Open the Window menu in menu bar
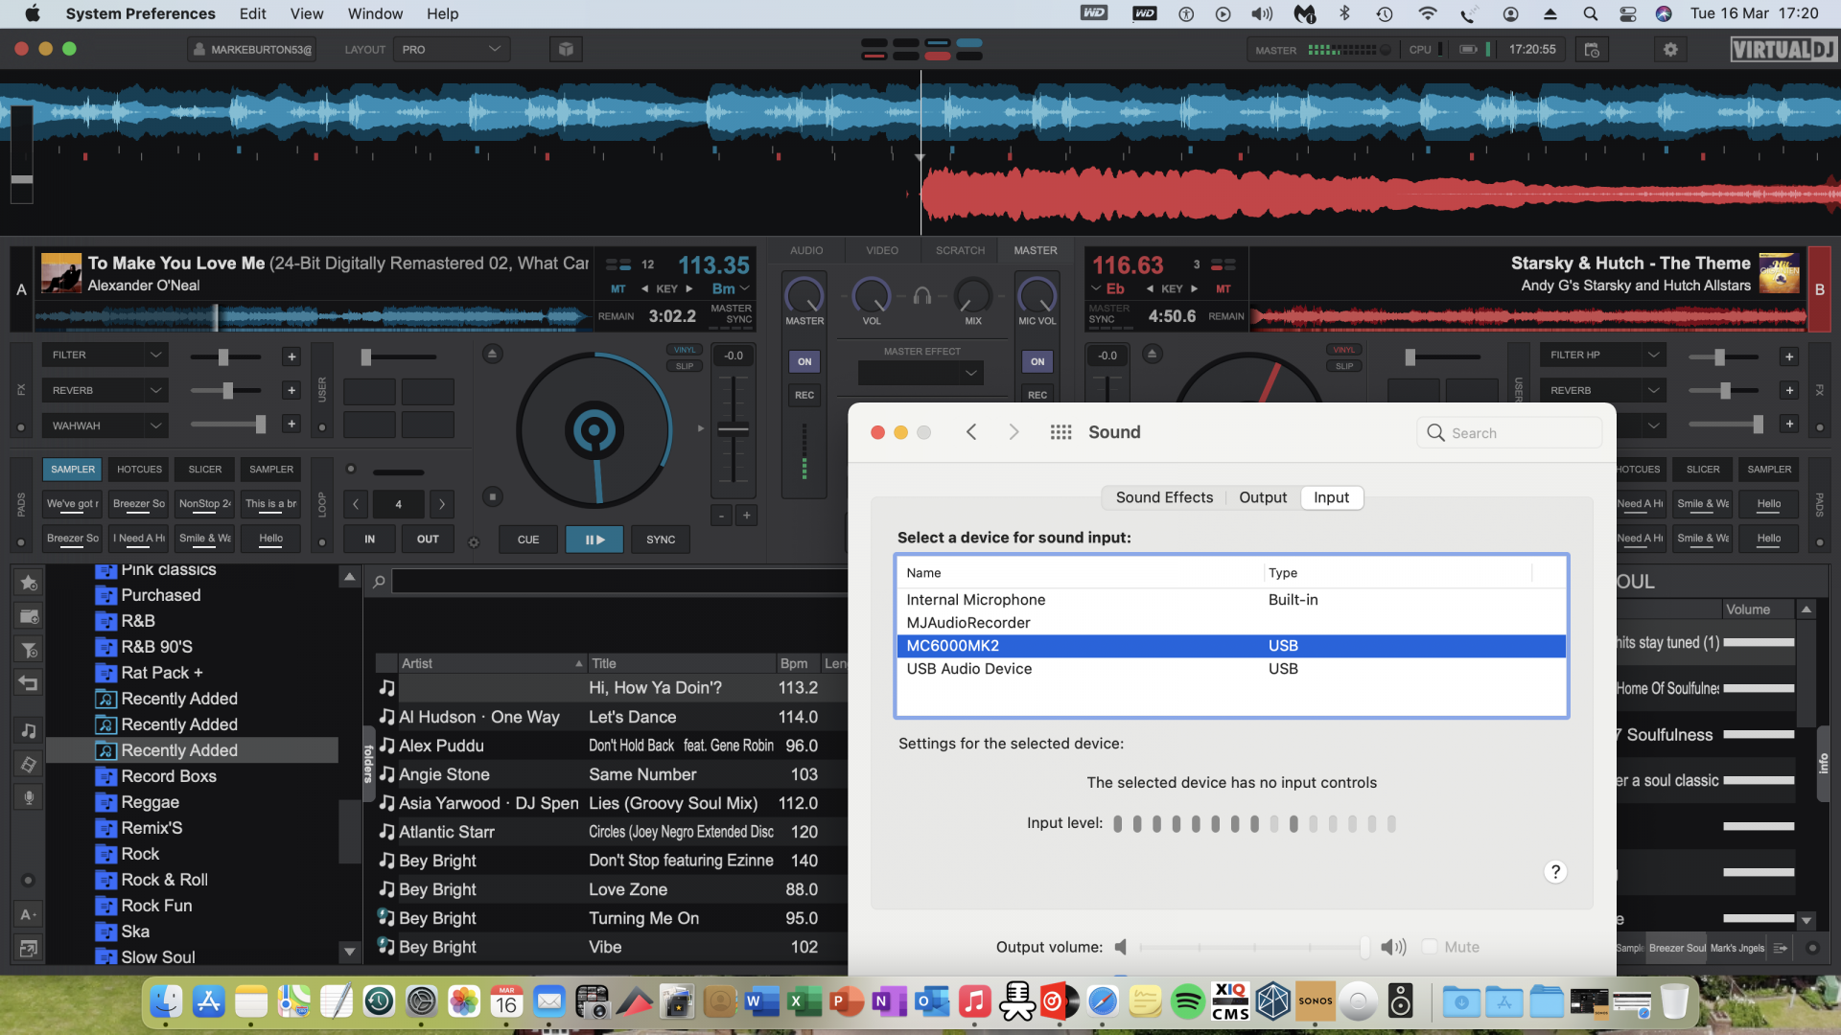1841x1035 pixels. tap(375, 13)
